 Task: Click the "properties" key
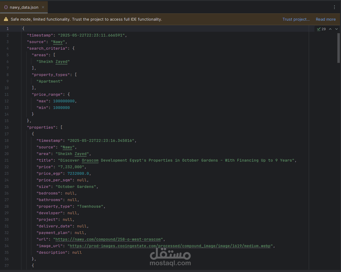[41, 127]
